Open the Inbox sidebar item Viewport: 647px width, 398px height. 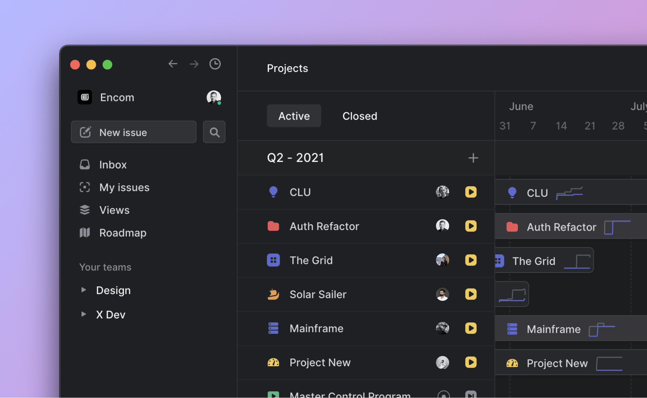(113, 165)
